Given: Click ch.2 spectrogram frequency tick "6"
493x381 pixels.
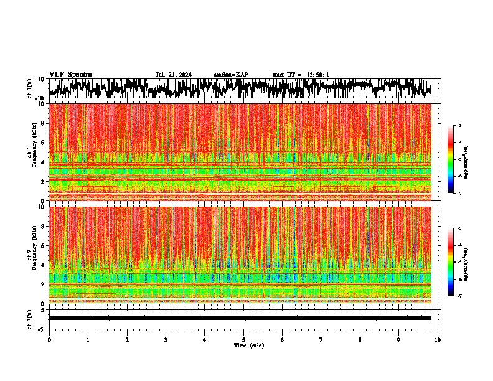Looking at the screenshot, I should pyautogui.click(x=43, y=246).
